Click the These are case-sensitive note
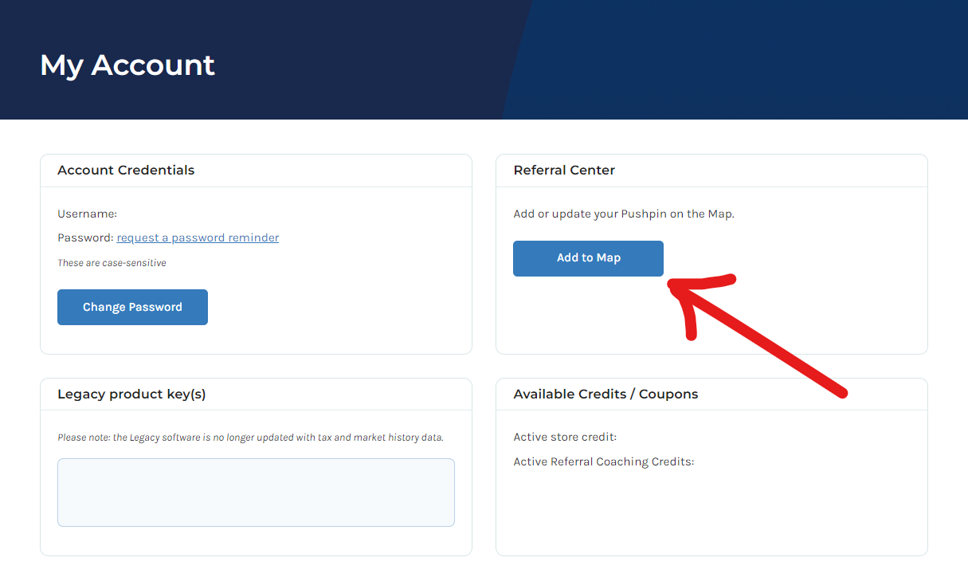 pos(112,263)
